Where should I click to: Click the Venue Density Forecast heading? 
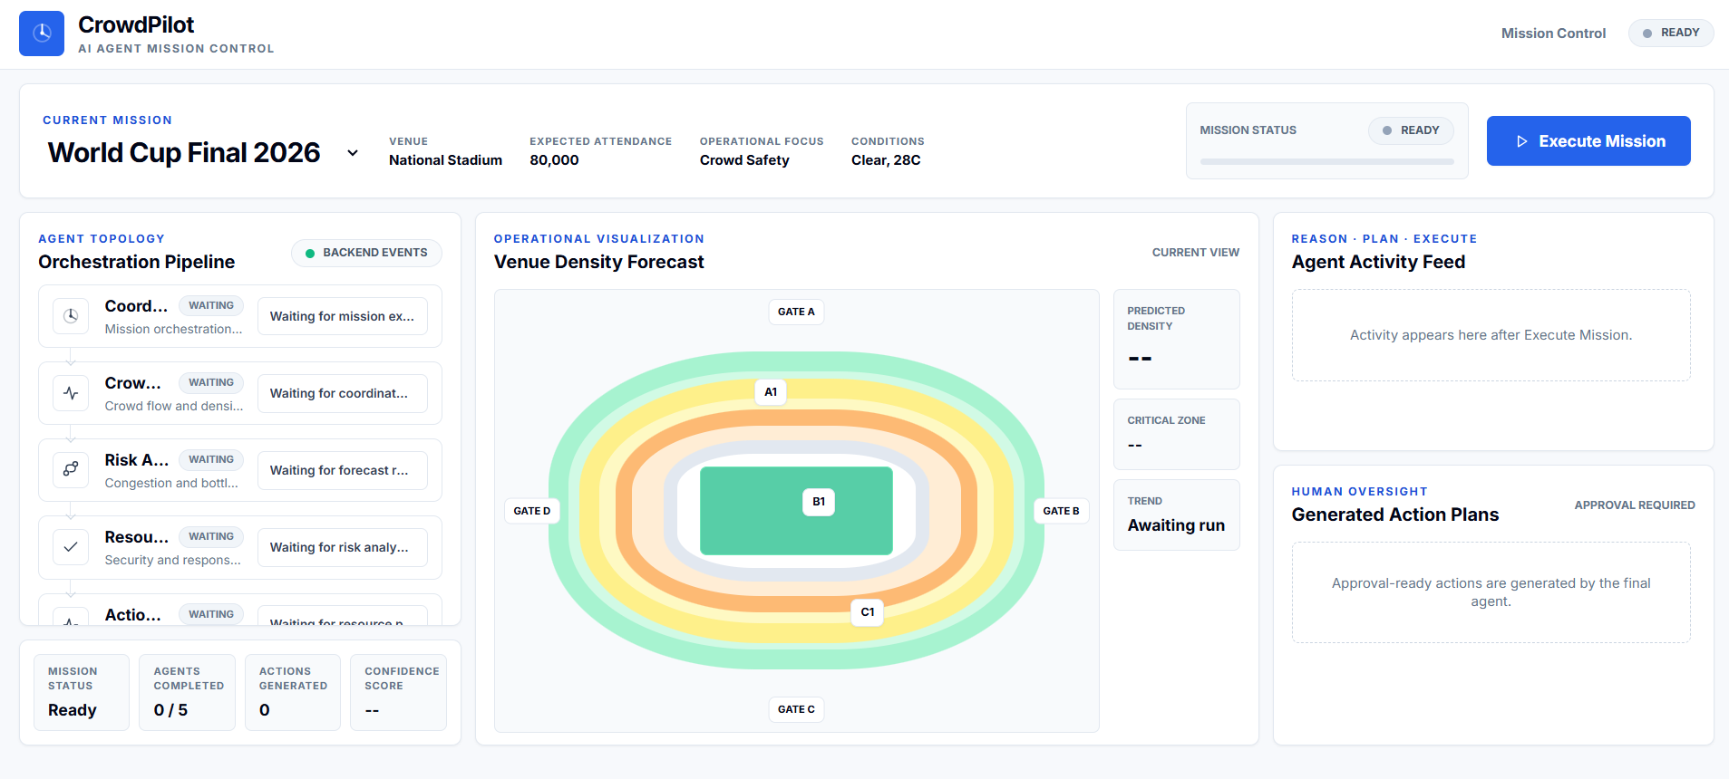tap(598, 262)
